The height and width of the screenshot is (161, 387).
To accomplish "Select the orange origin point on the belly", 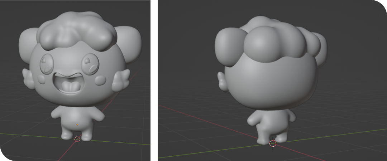I will tap(77, 125).
